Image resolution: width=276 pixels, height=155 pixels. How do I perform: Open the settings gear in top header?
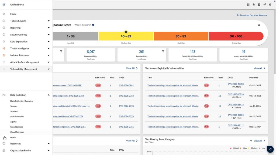270,5
